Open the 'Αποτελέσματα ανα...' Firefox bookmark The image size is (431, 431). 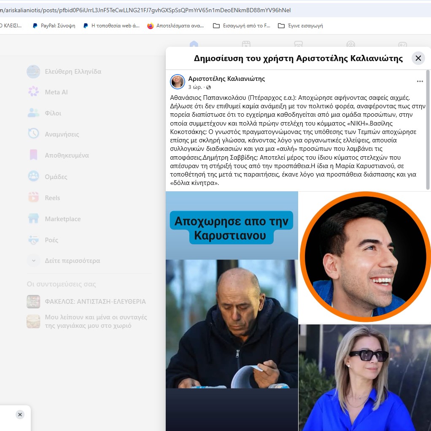175,26
